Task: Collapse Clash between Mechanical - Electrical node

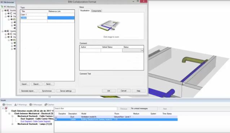Action: (x=9, y=114)
